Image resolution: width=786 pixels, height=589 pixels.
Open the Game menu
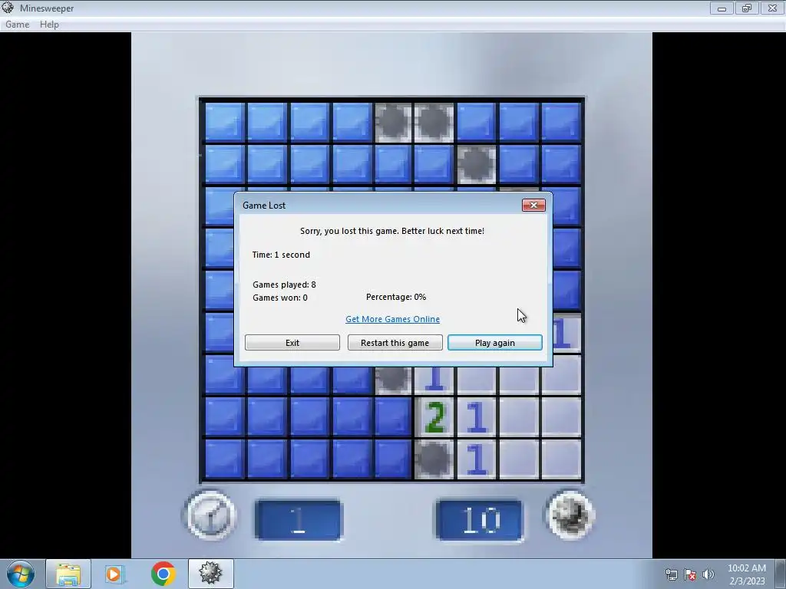pos(17,24)
